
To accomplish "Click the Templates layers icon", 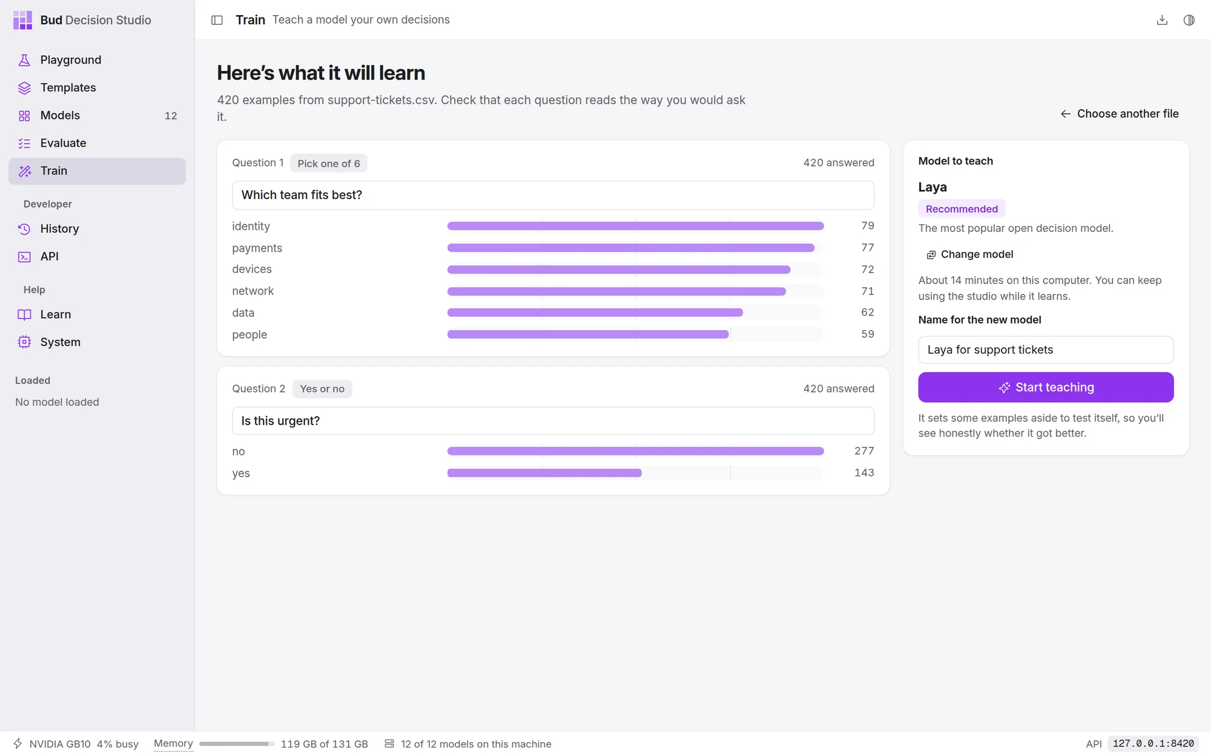I will 24,88.
